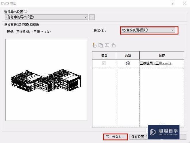Select the row named 三维视图: {三维 - wjr}
The width and height of the screenshot is (190, 143).
pyautogui.click(x=138, y=63)
